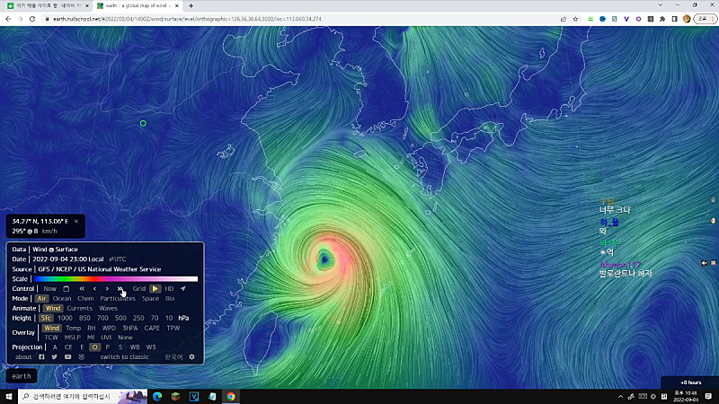Viewport: 719px width, 404px height.
Task: Select the Temp overlay
Action: [73, 328]
